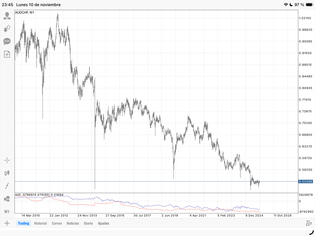Open the candlestick chart type icon
The height and width of the screenshot is (236, 315).
pos(7,173)
